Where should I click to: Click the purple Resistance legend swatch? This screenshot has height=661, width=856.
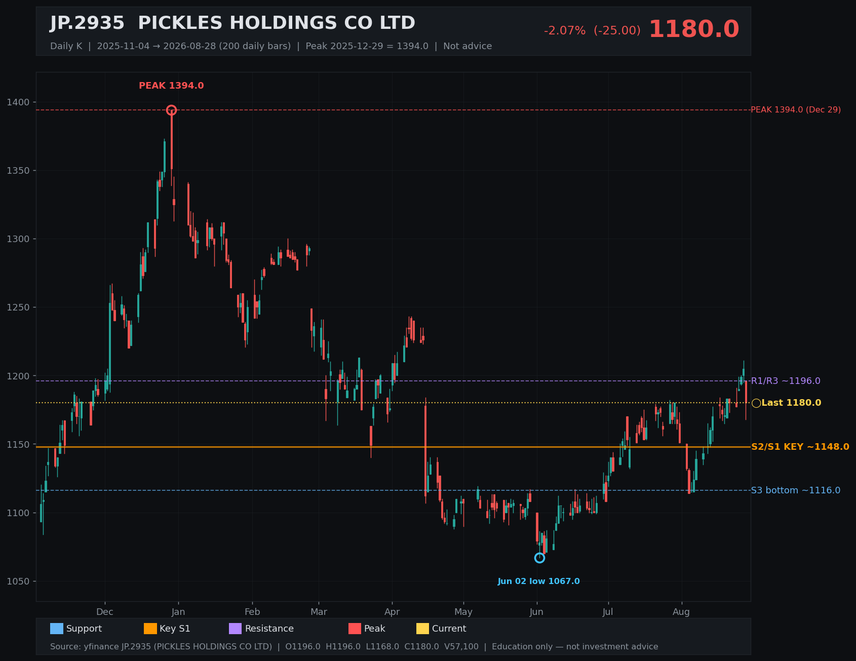[x=236, y=629]
